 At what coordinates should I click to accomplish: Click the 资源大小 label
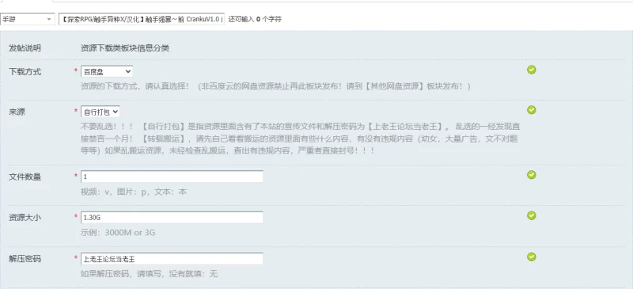[x=25, y=218]
